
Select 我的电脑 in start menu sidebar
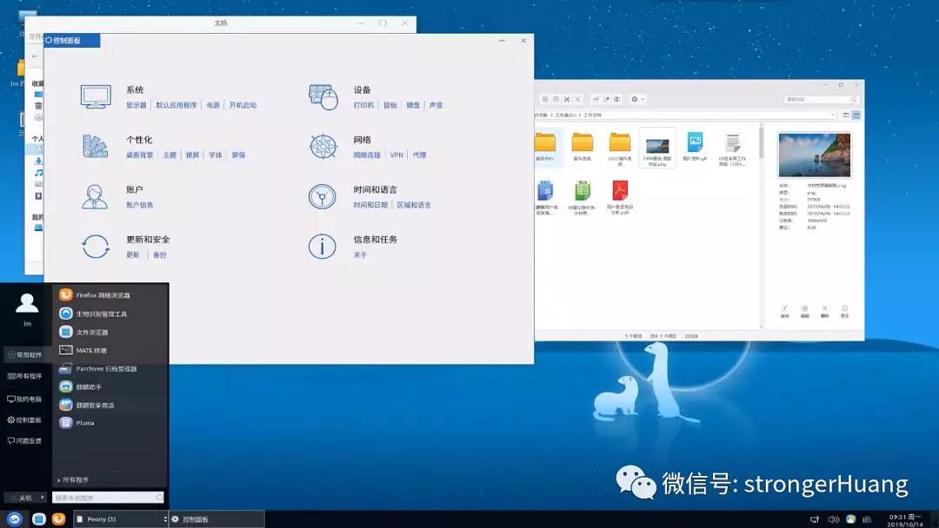coord(24,399)
